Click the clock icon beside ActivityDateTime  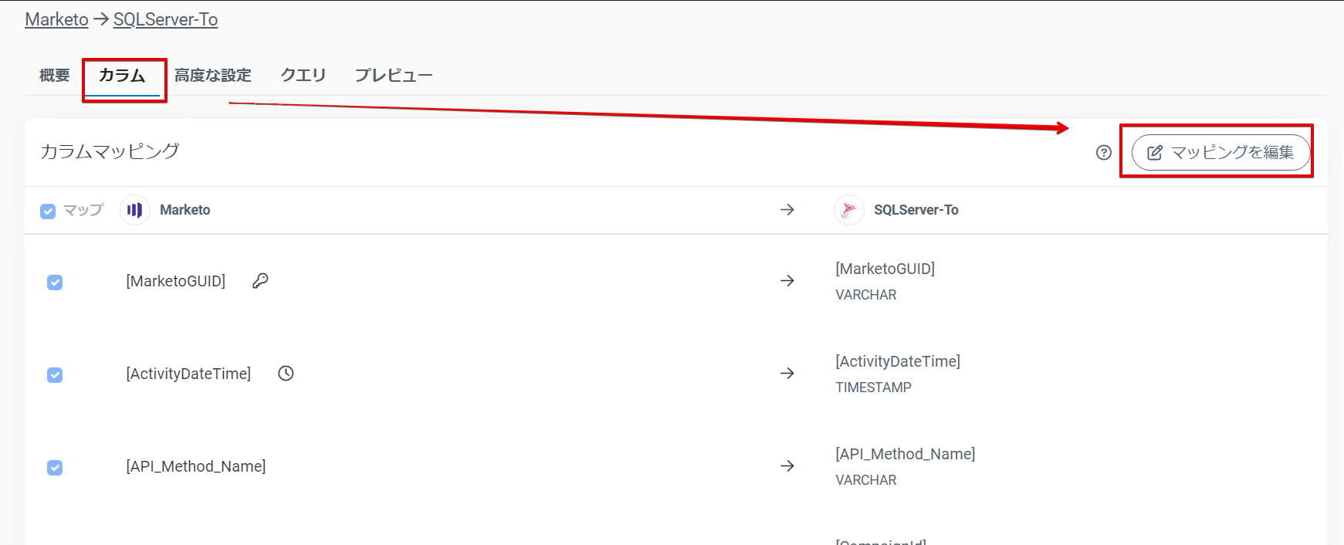click(286, 374)
